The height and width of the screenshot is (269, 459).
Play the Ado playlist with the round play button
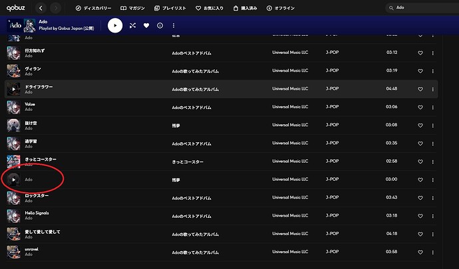(x=115, y=25)
